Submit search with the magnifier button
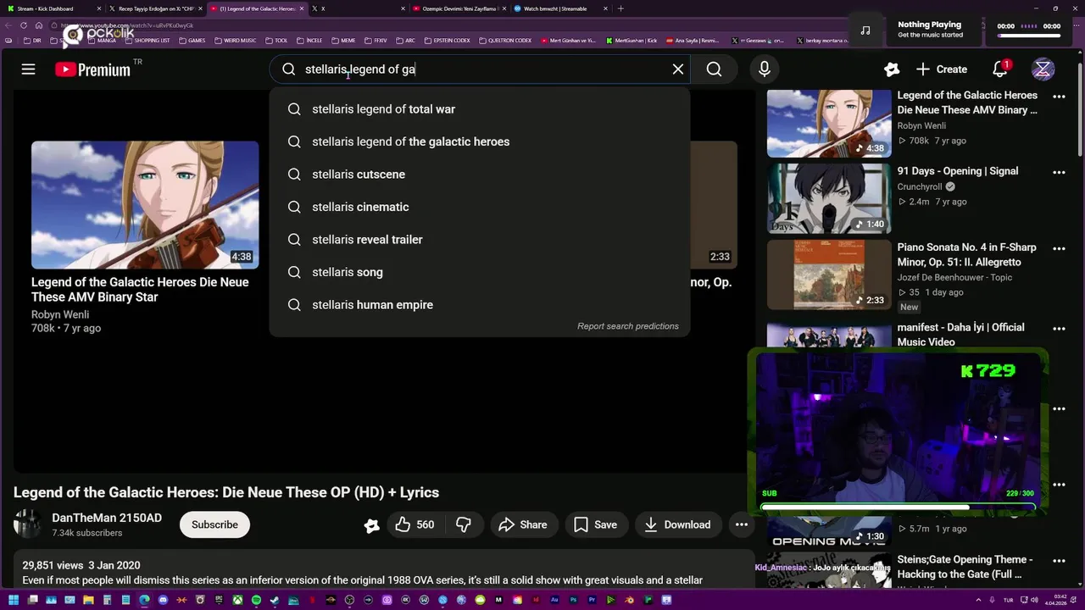The height and width of the screenshot is (610, 1085). pyautogui.click(x=715, y=69)
